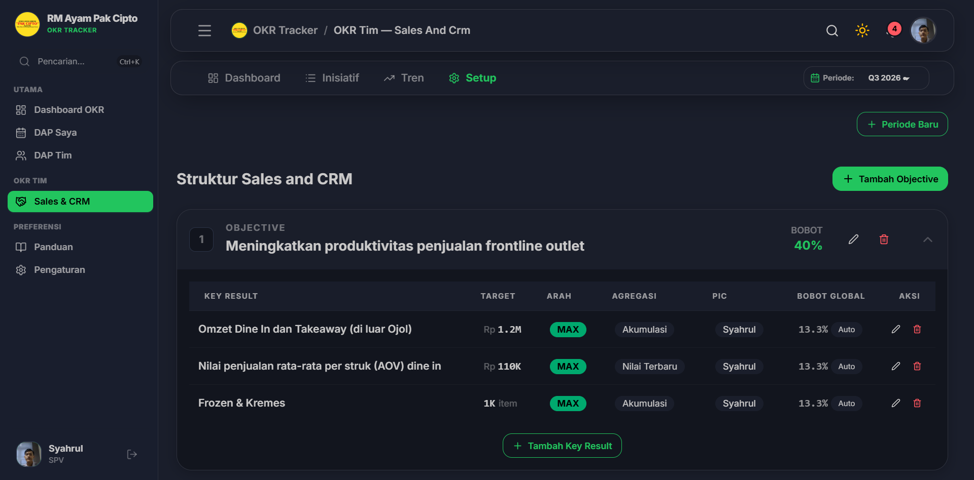This screenshot has height=480, width=974.
Task: Edit the objective with pencil icon
Action: [x=853, y=239]
